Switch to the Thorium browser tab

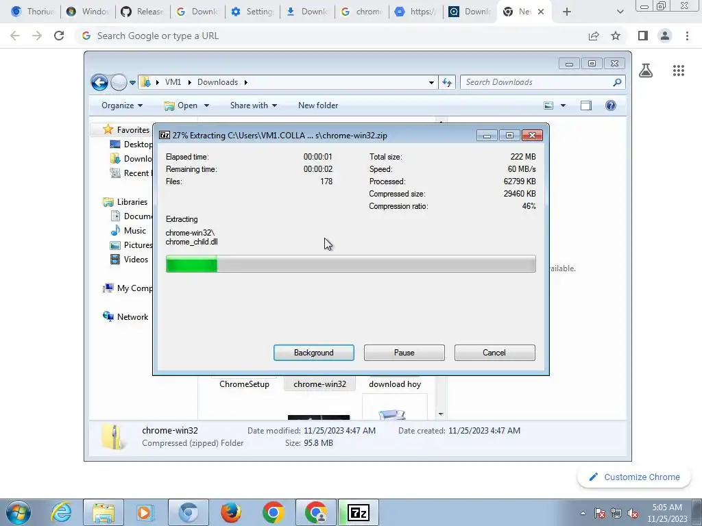pyautogui.click(x=33, y=12)
